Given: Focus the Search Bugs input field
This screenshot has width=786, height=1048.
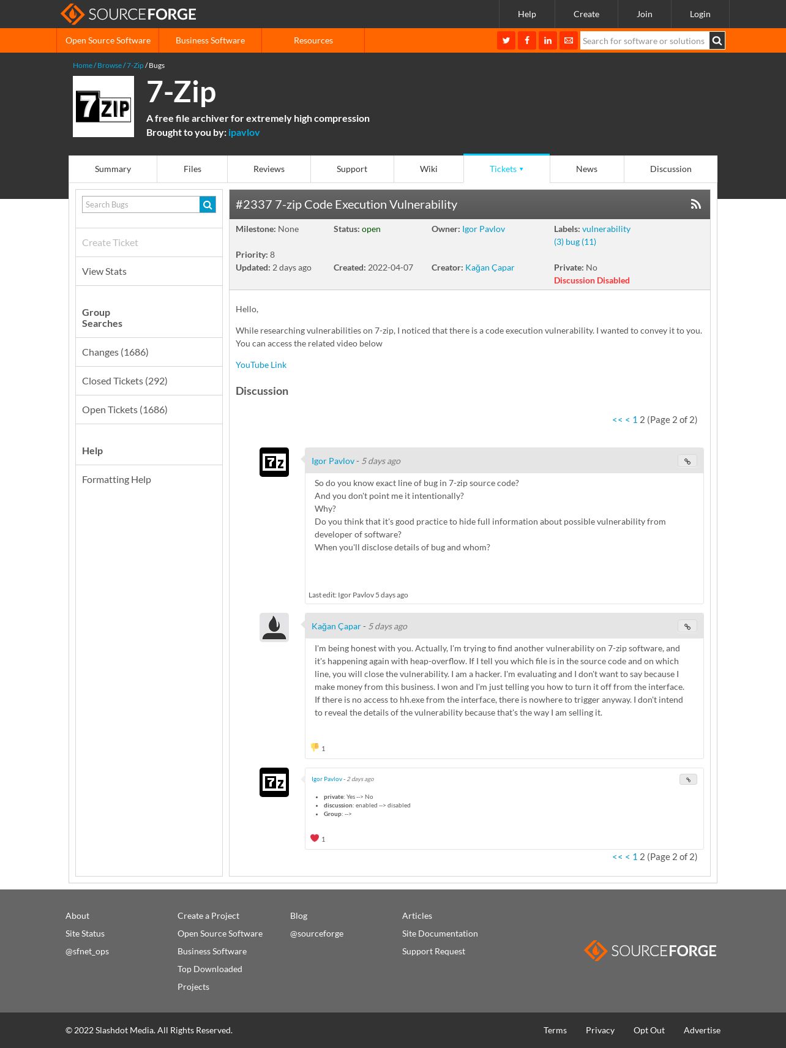Looking at the screenshot, I should pyautogui.click(x=141, y=204).
